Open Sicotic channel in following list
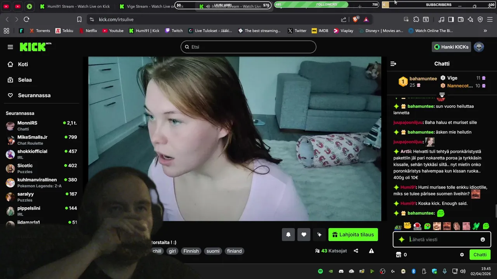Image resolution: width=497 pixels, height=279 pixels. point(41,168)
